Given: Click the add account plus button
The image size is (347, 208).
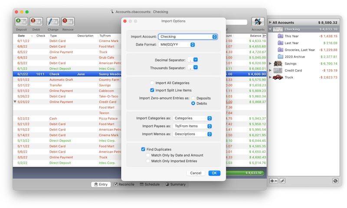Looking at the screenshot, I should [x=274, y=181].
